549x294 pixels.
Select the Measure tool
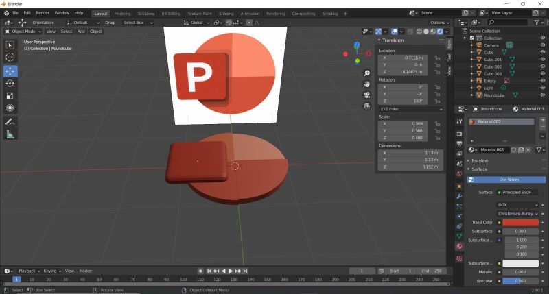pos(10,134)
